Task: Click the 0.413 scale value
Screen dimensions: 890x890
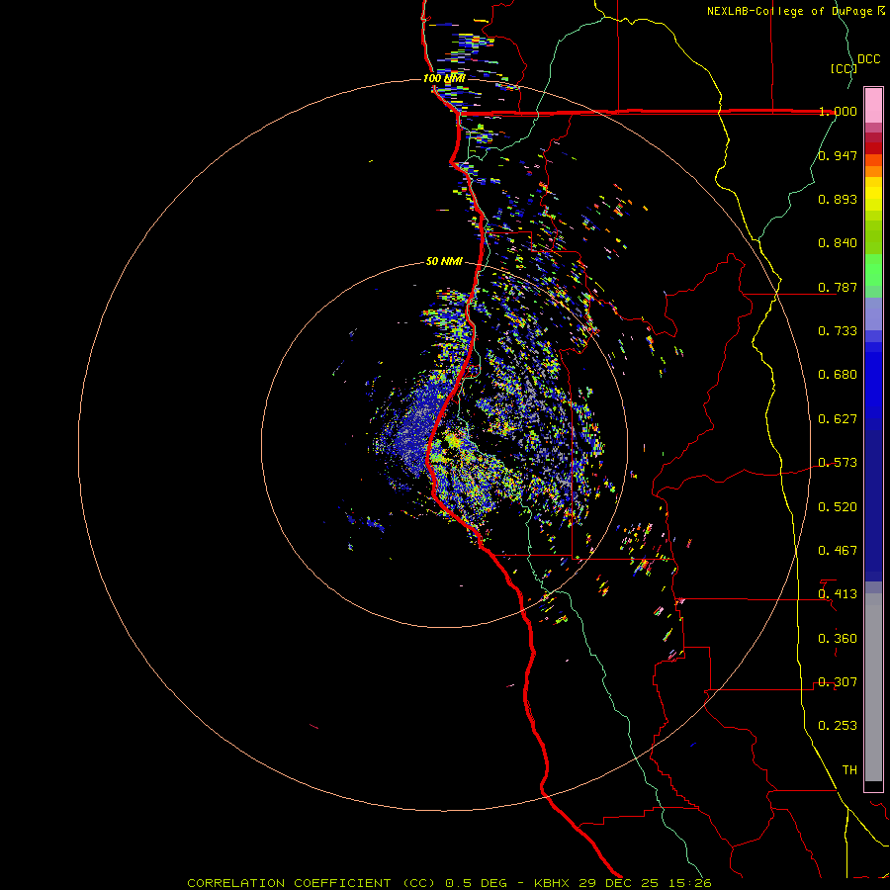Action: [838, 594]
